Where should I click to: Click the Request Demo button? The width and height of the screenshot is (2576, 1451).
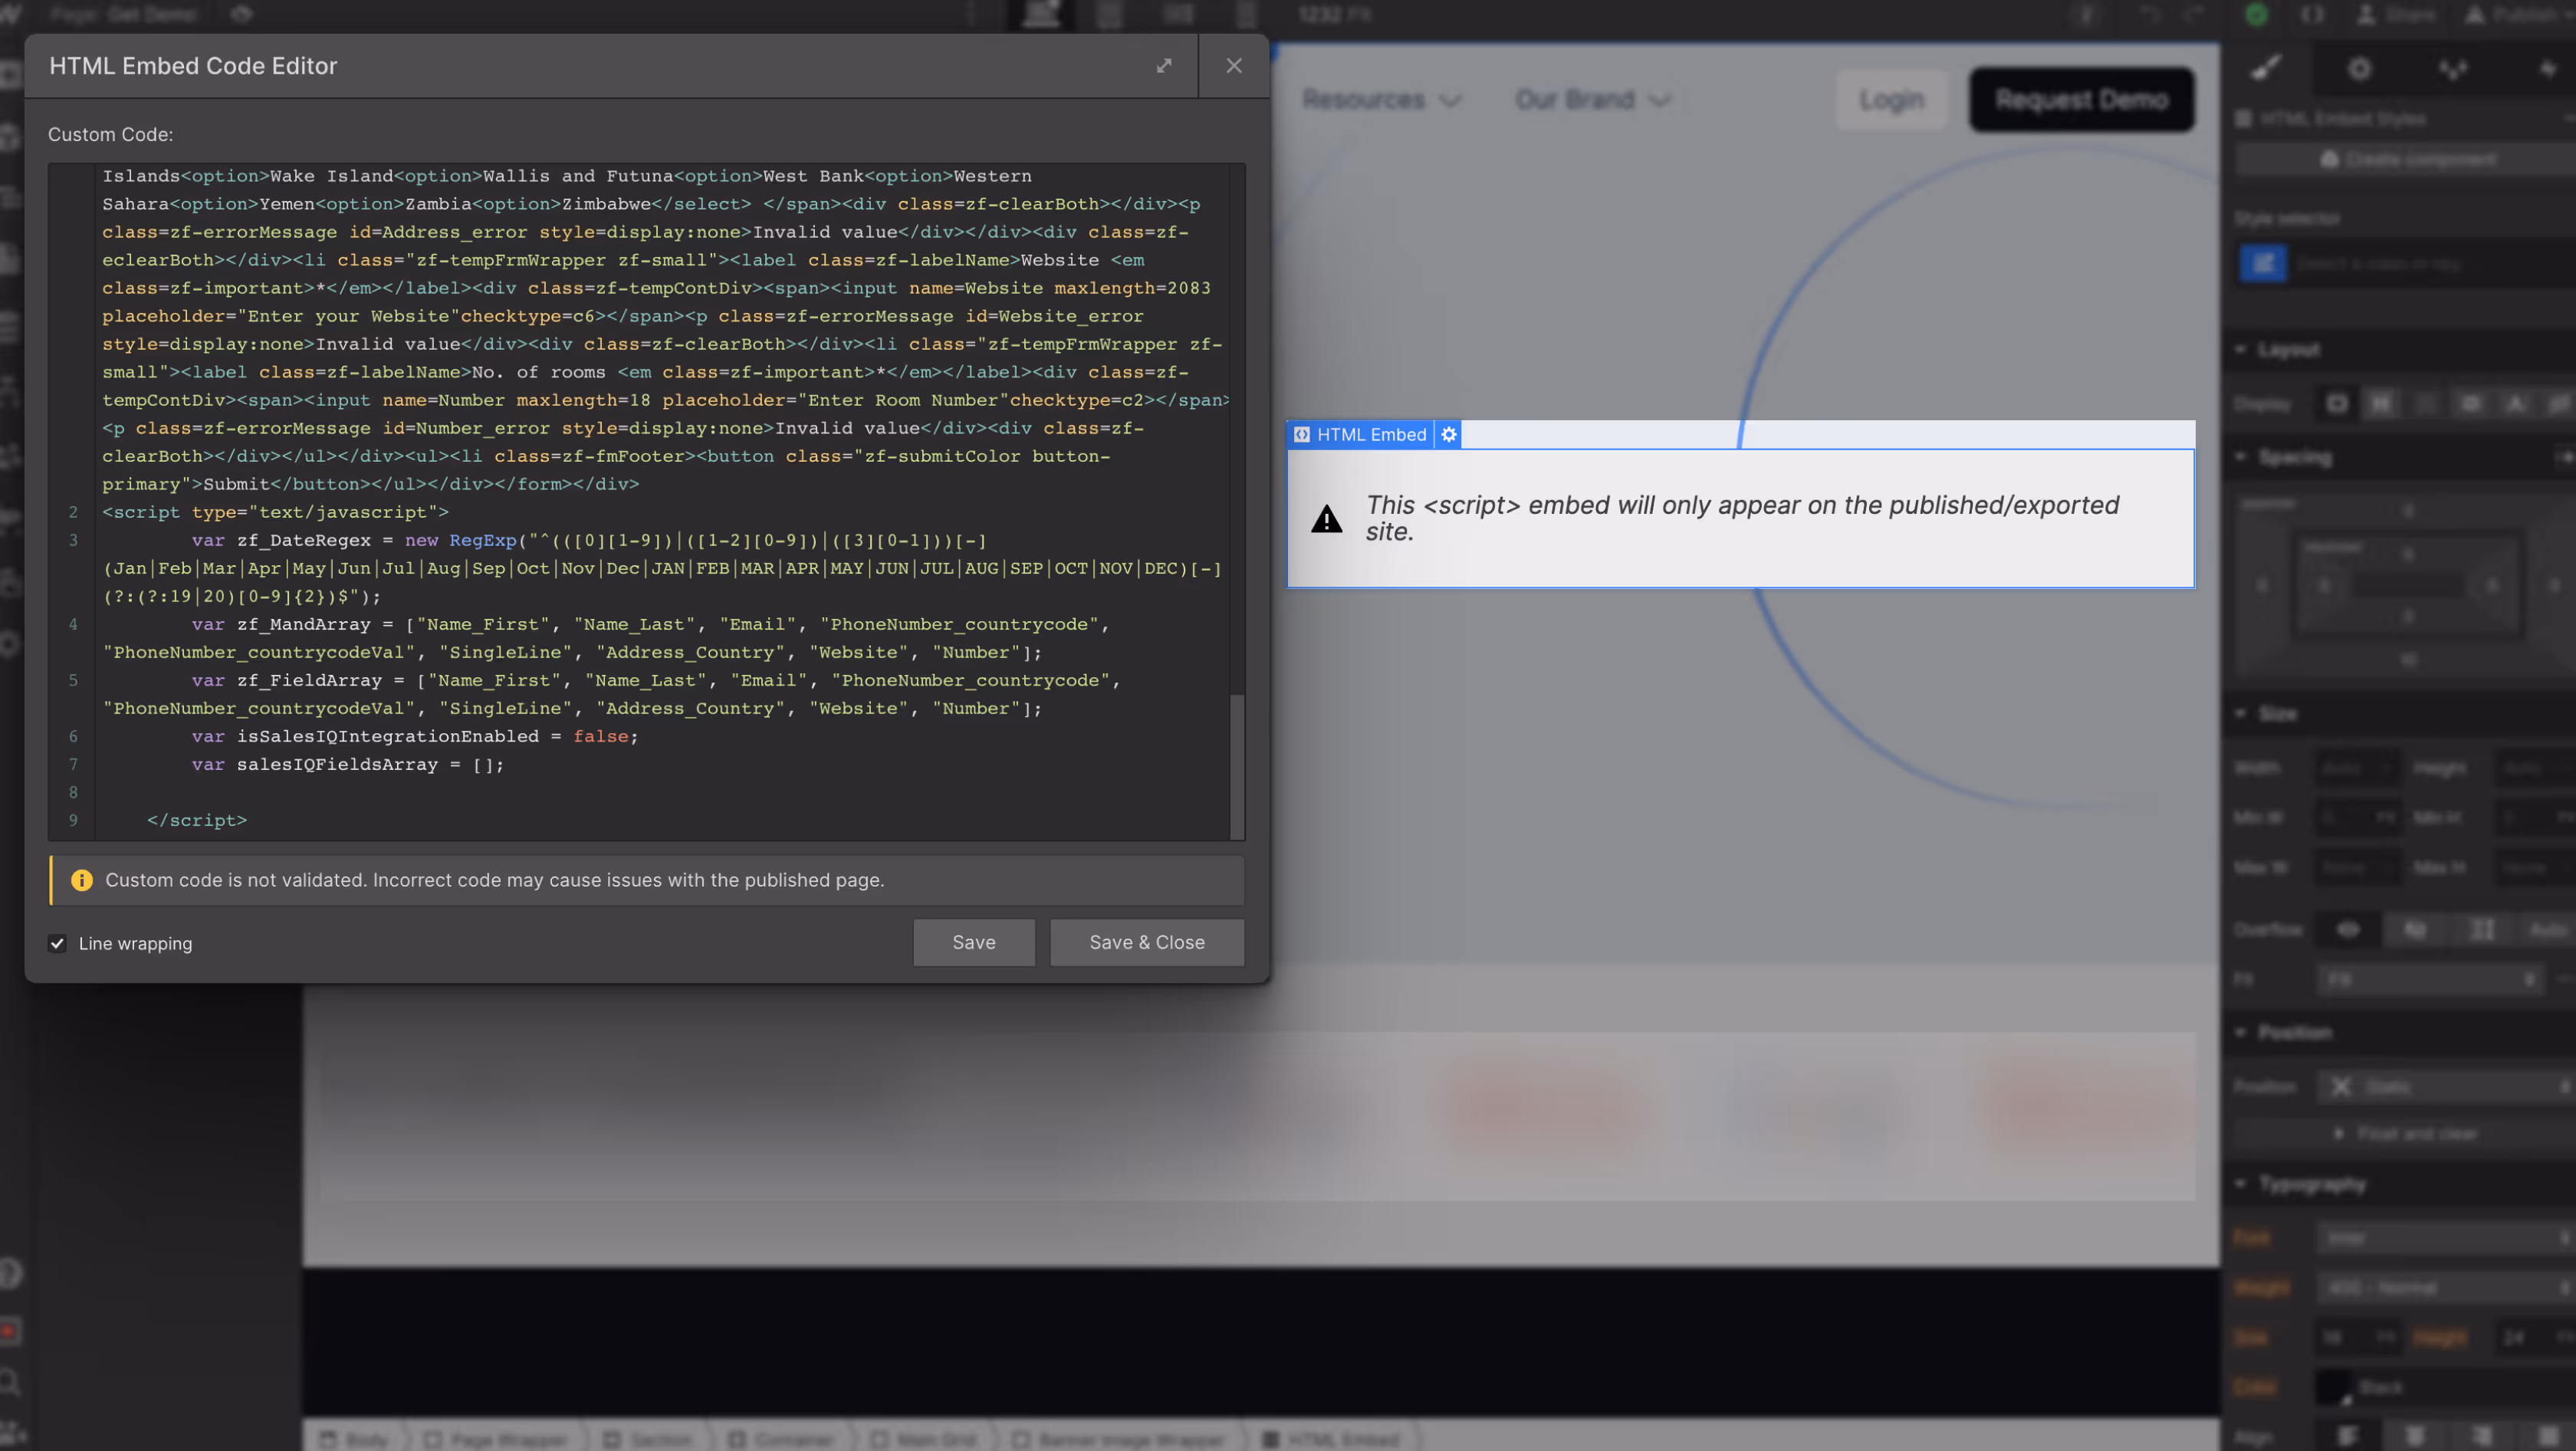click(2081, 100)
